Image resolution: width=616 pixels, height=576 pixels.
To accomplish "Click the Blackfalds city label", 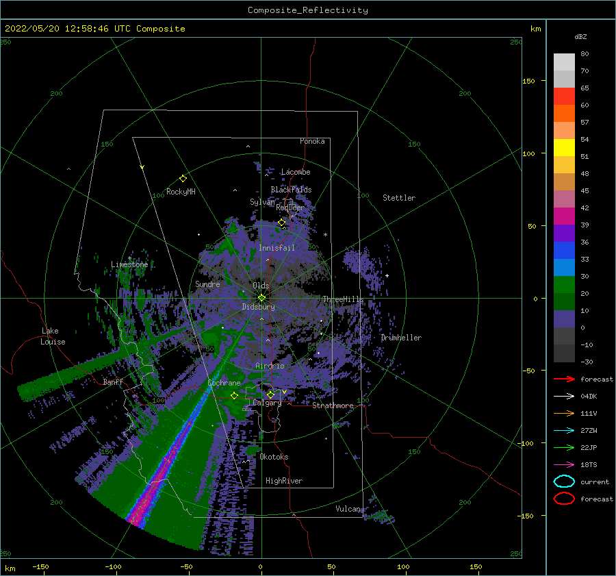I will pos(291,190).
